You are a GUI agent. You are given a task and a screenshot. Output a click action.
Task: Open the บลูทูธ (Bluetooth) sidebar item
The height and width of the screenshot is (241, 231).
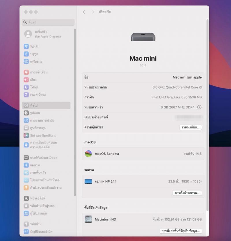coord(31,54)
